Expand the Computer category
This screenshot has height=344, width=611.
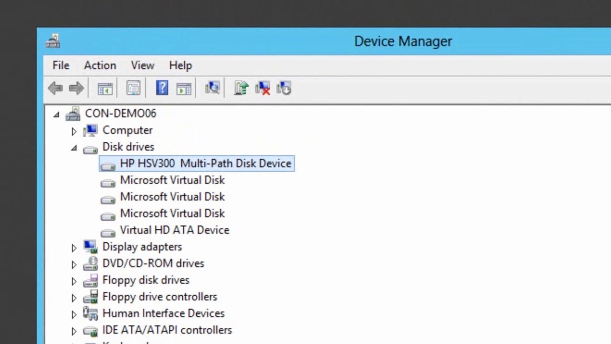[74, 131]
